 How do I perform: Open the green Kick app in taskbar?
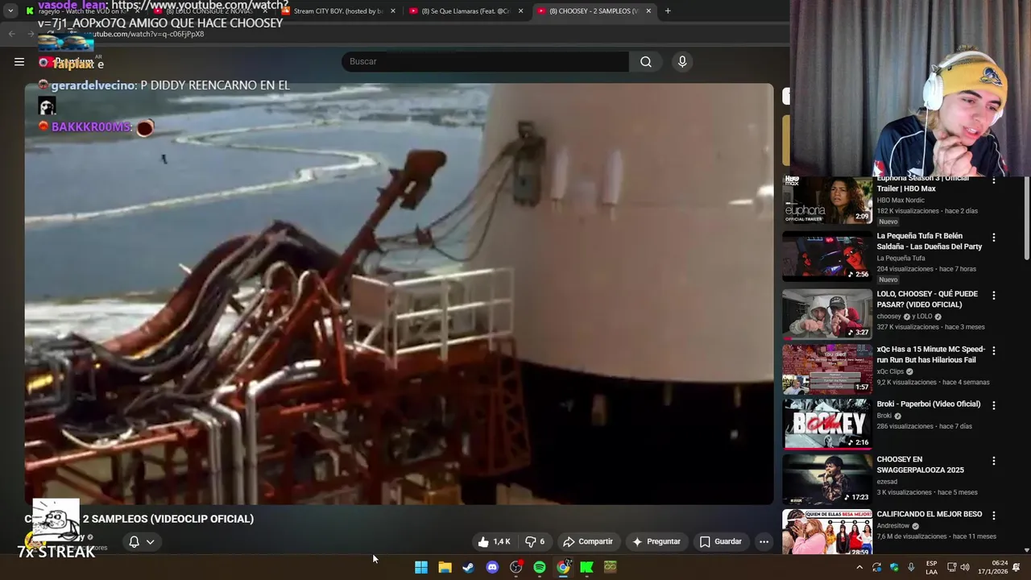pyautogui.click(x=586, y=567)
